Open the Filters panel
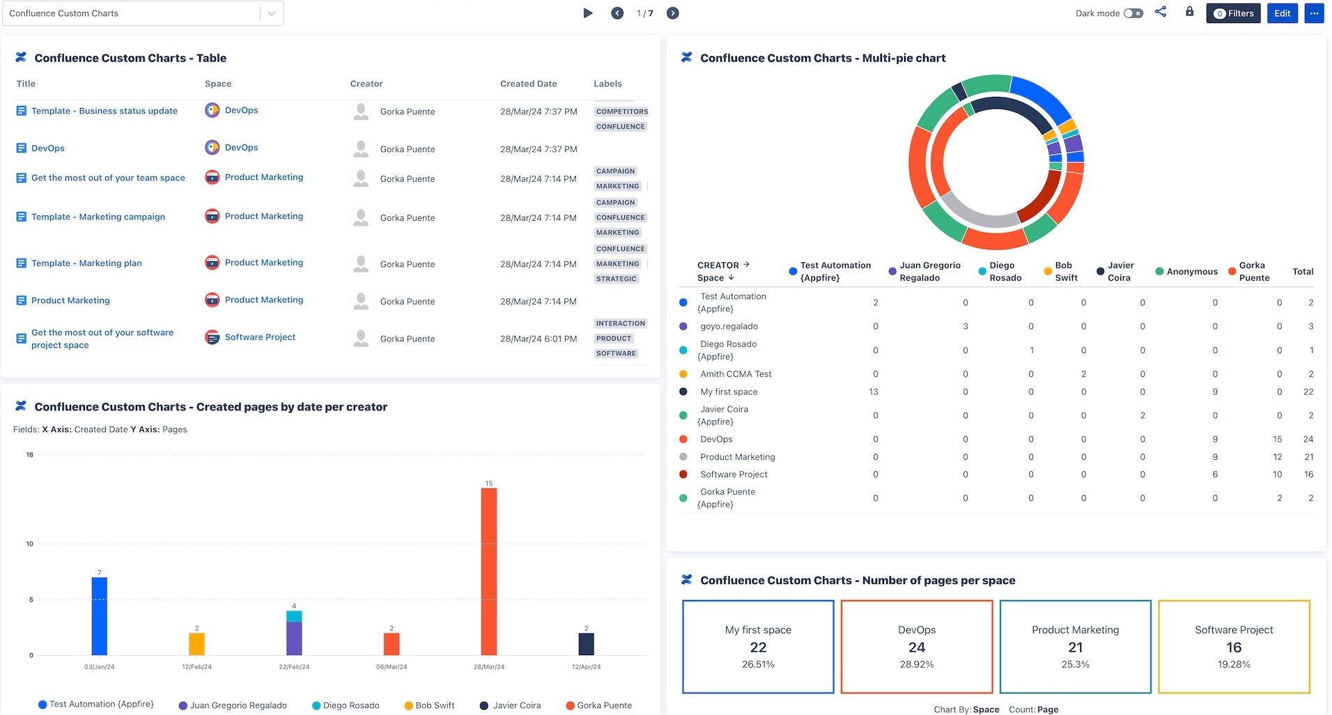The width and height of the screenshot is (1332, 715). (1233, 13)
